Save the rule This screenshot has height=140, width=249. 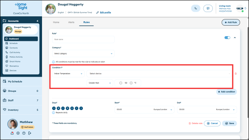[x=230, y=123]
